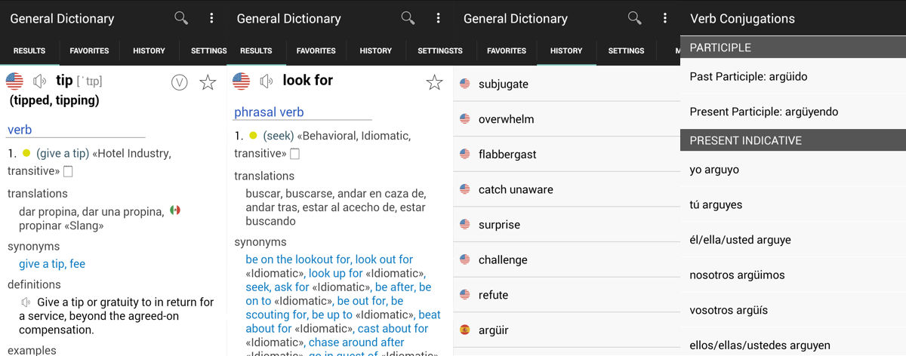Play the tip definition audio
This screenshot has height=356, width=906.
[27, 302]
